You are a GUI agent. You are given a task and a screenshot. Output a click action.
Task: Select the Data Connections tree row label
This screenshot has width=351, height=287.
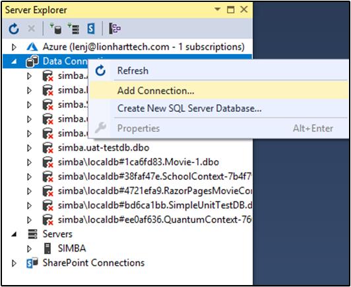pos(65,61)
